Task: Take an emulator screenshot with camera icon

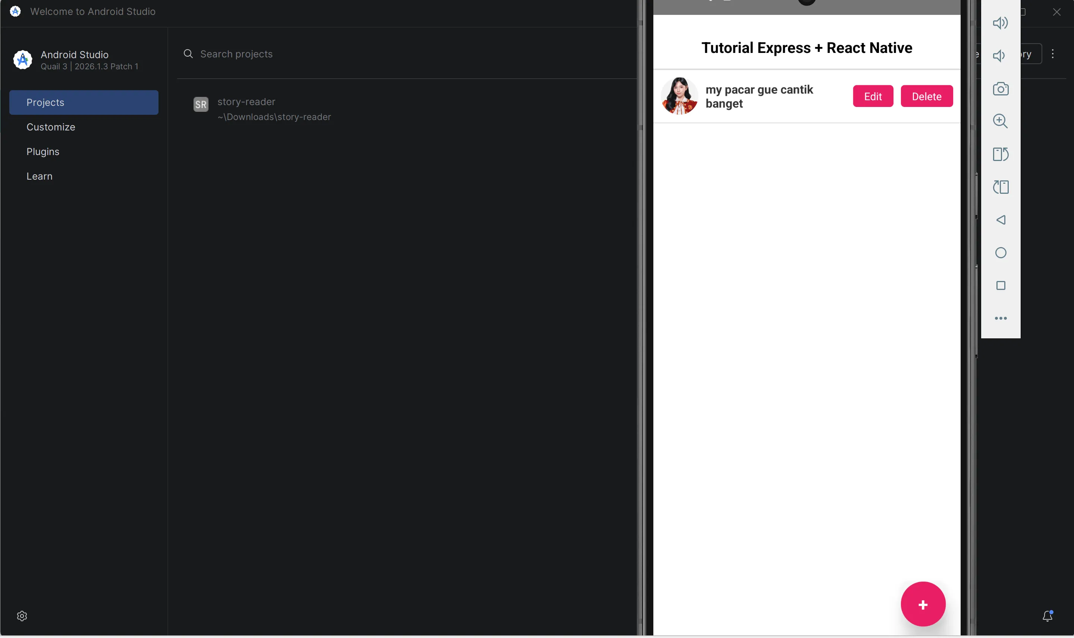Action: 1001,89
